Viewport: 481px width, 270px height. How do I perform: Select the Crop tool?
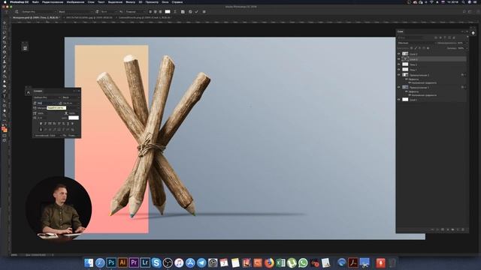click(5, 42)
